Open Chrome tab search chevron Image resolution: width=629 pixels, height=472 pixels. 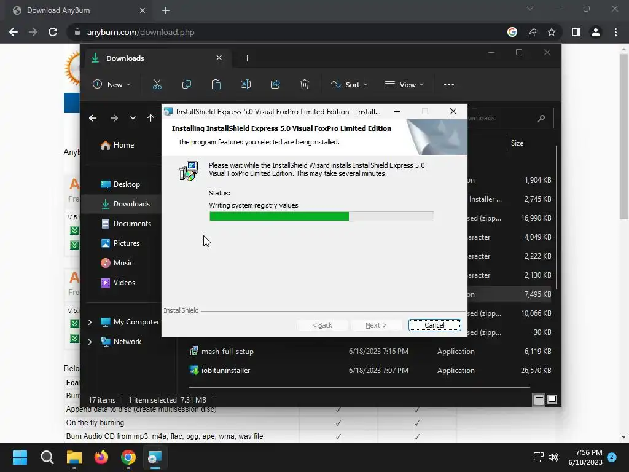pos(530,9)
